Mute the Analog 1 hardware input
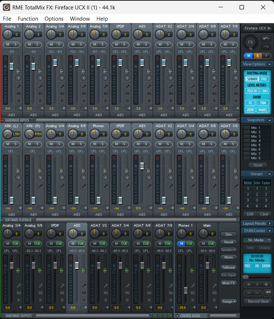274x319 pixels. 8,44
